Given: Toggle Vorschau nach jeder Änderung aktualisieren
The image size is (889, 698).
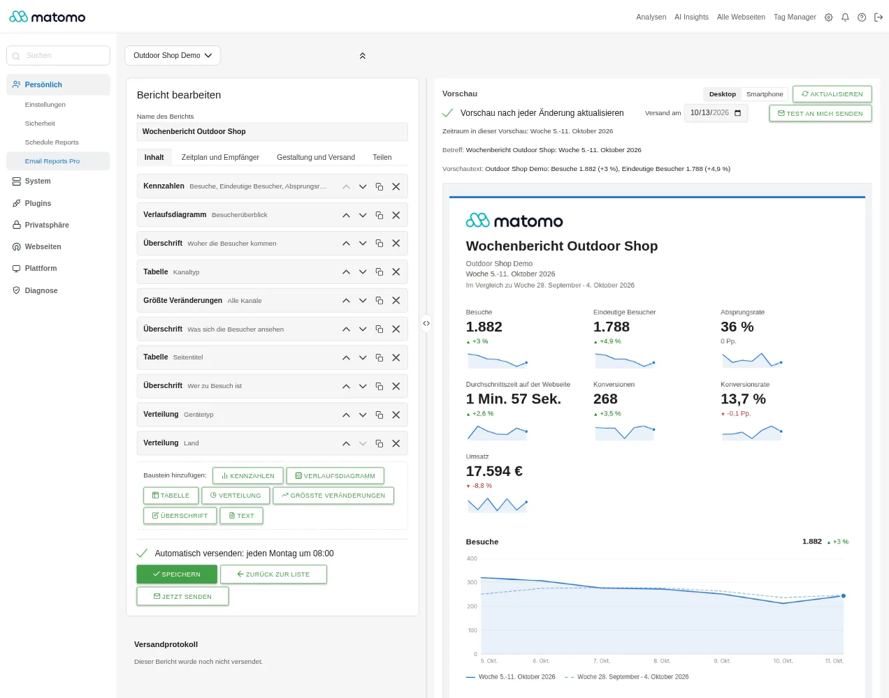Looking at the screenshot, I should click(448, 113).
